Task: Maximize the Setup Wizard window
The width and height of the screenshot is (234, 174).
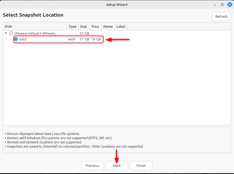Action: click(x=222, y=4)
